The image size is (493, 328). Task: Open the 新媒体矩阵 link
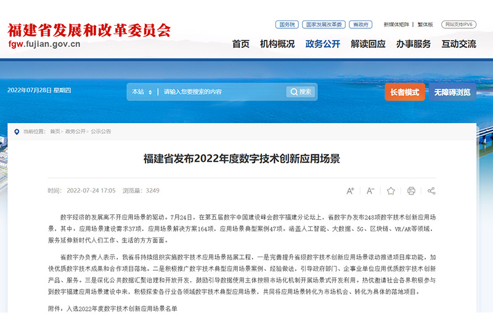coord(396,25)
